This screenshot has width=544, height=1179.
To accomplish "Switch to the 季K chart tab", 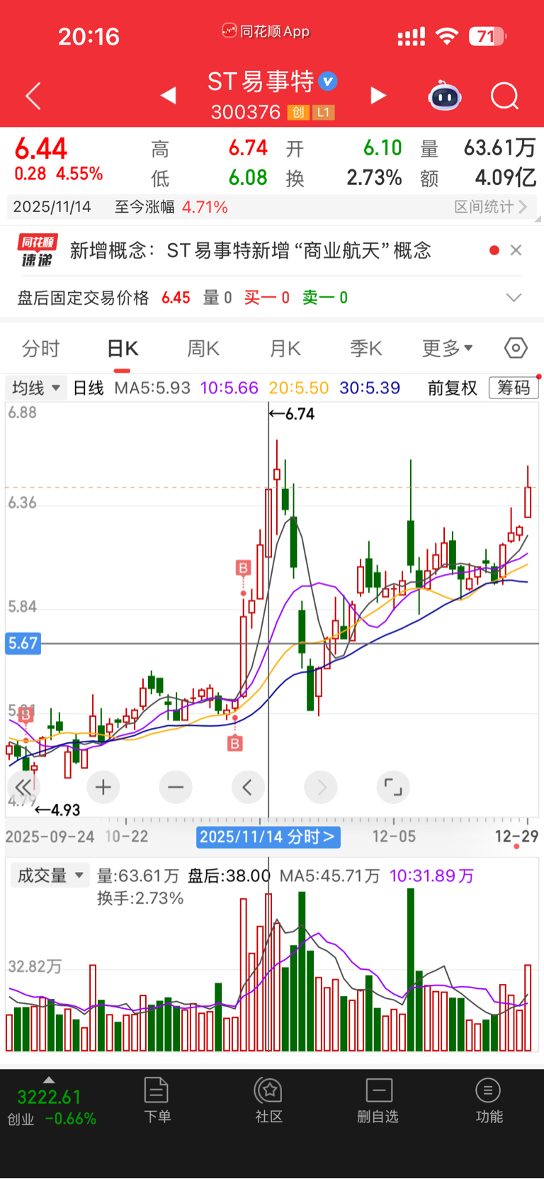I will click(x=365, y=349).
